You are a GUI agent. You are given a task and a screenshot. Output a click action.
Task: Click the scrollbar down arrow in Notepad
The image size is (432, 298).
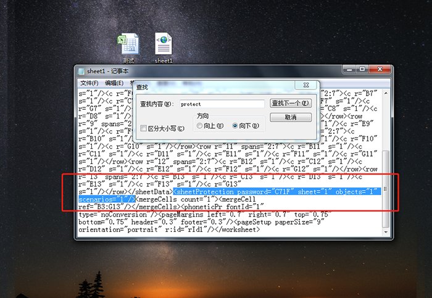tap(386, 232)
